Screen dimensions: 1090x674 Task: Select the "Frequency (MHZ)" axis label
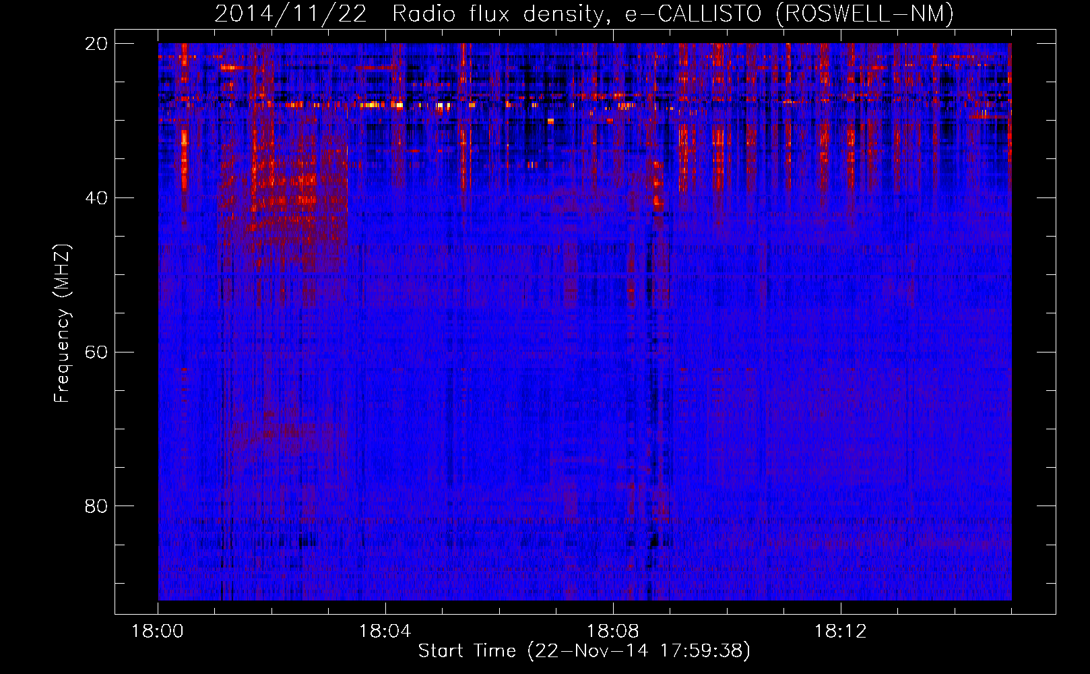(62, 324)
